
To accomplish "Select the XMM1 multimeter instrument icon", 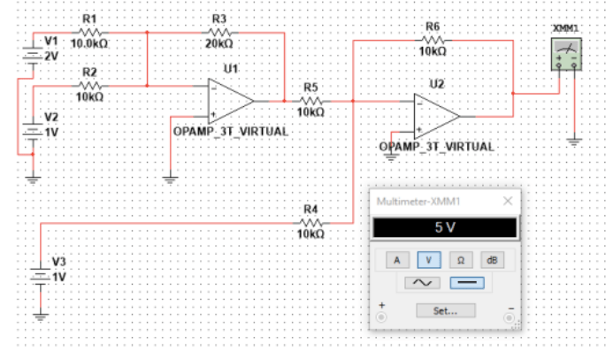I will click(566, 54).
